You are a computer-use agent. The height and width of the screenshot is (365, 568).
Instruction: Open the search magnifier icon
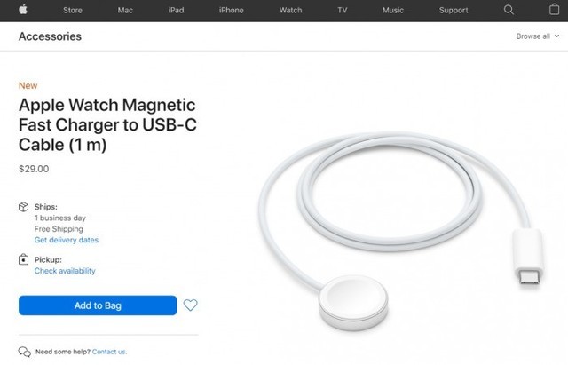click(509, 10)
